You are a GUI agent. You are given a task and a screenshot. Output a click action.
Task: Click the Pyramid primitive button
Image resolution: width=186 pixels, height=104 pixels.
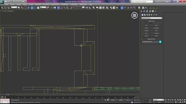tap(156, 33)
